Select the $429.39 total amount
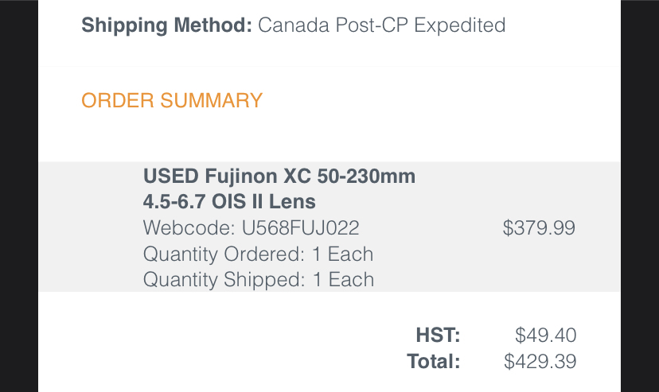 pos(540,362)
